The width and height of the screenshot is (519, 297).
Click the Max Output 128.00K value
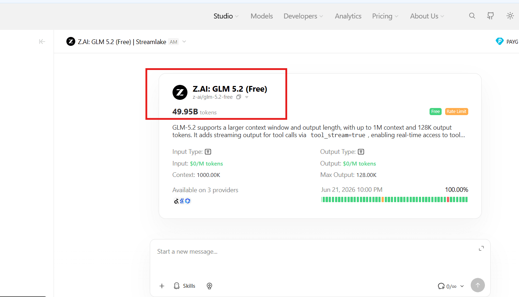pos(366,175)
